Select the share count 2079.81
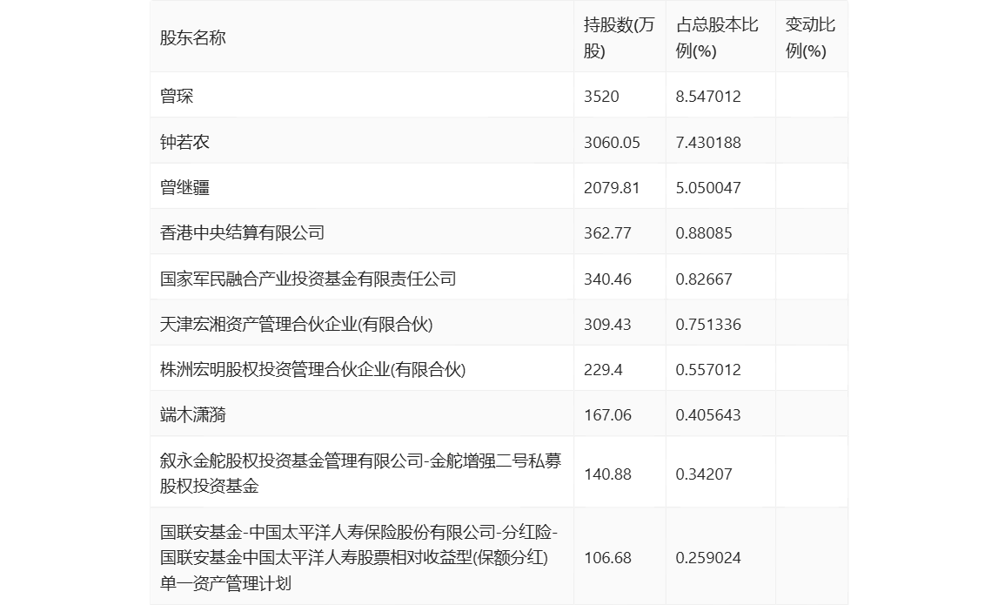Screen dimensions: 998x605 612,187
